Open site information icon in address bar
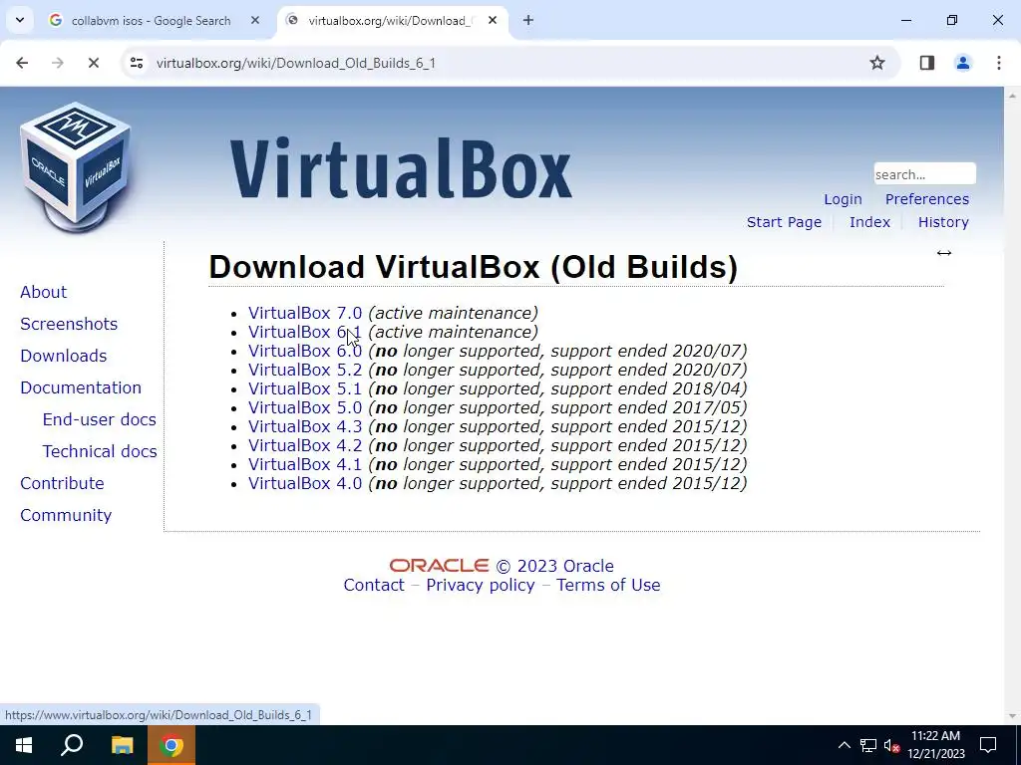The height and width of the screenshot is (765, 1021). coord(137,63)
